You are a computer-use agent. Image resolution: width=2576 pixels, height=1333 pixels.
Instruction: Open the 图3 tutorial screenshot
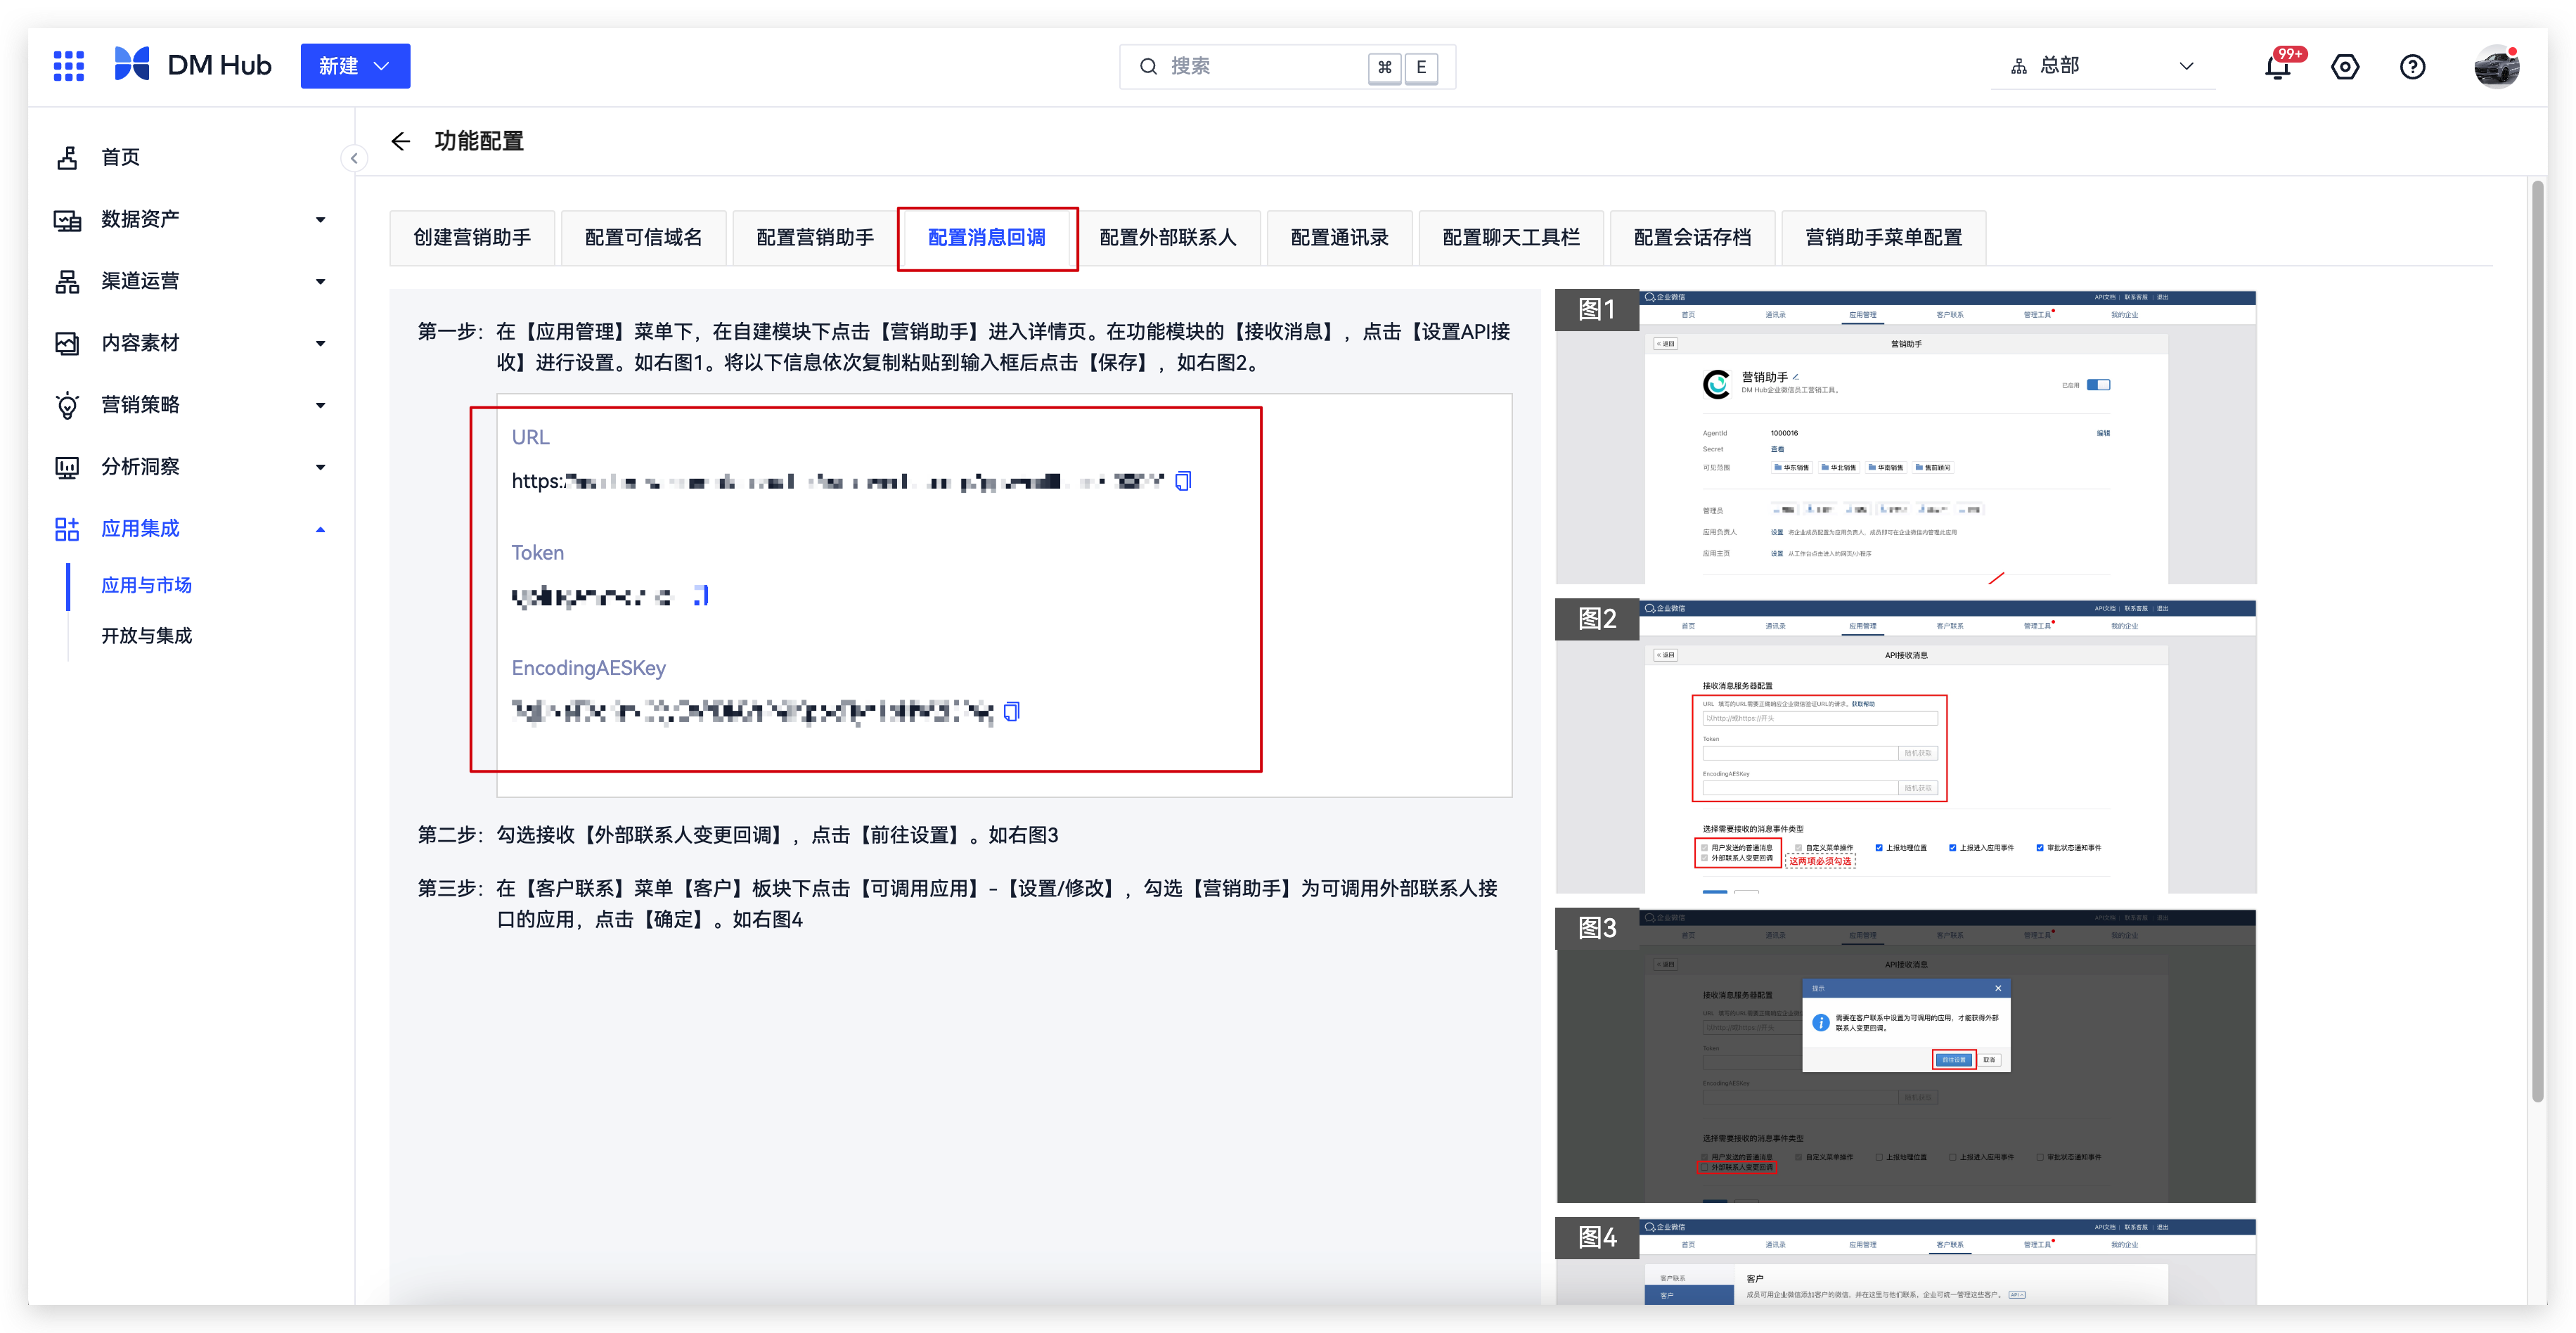(x=1906, y=1056)
